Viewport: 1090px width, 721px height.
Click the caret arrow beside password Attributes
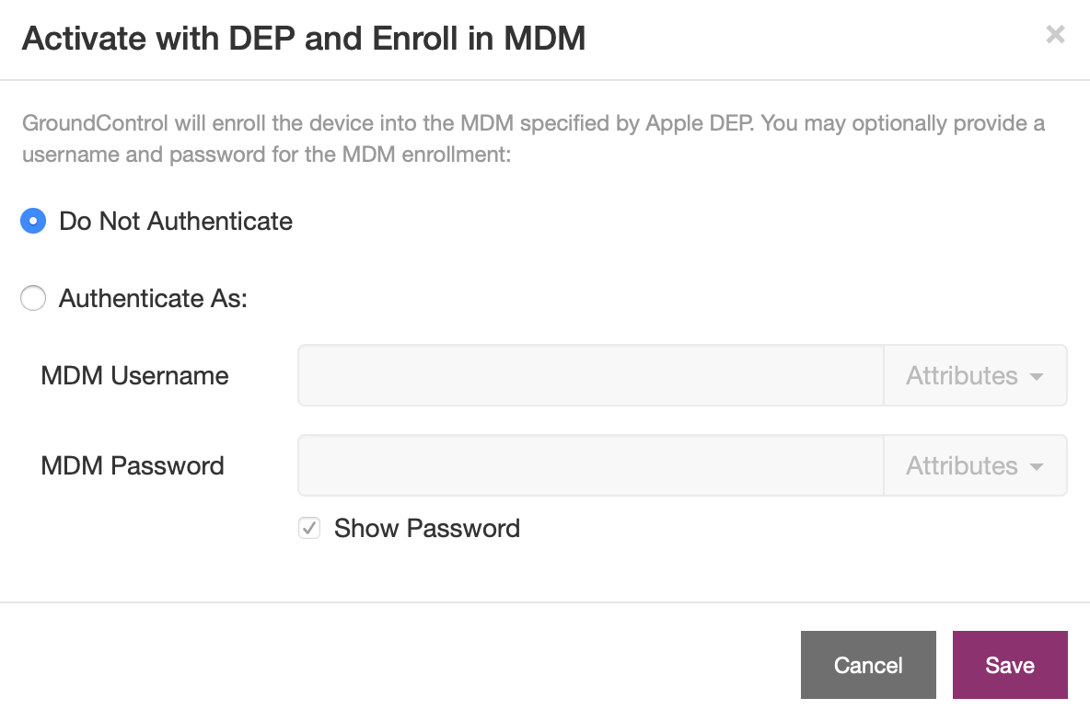[1037, 467]
